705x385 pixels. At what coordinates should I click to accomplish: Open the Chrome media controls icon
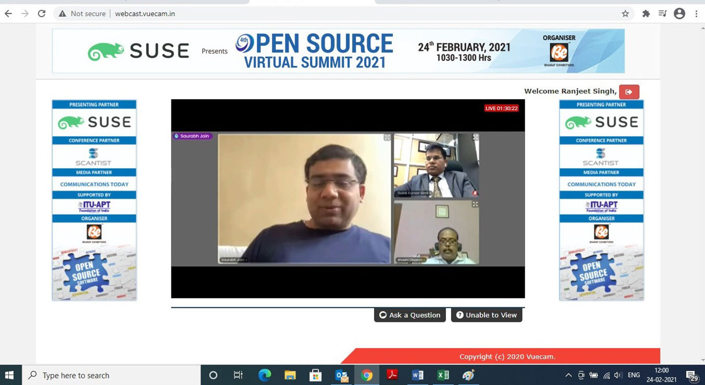(662, 14)
